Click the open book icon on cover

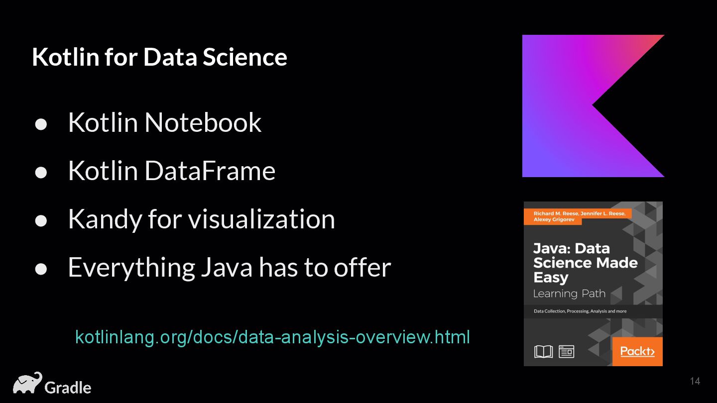[543, 352]
